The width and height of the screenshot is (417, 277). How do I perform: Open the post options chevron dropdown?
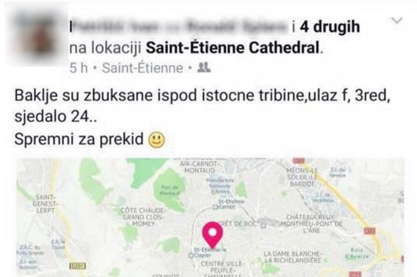tap(397, 20)
